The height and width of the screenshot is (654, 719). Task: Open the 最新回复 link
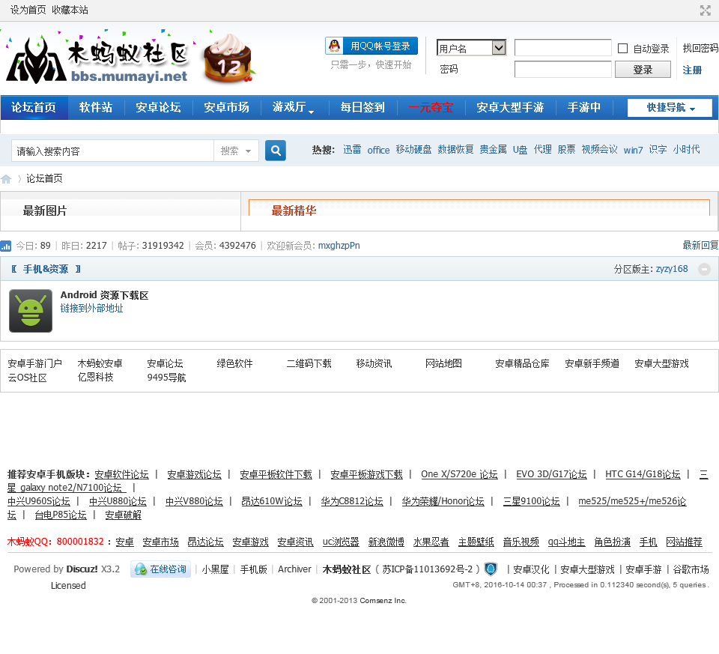tap(700, 246)
